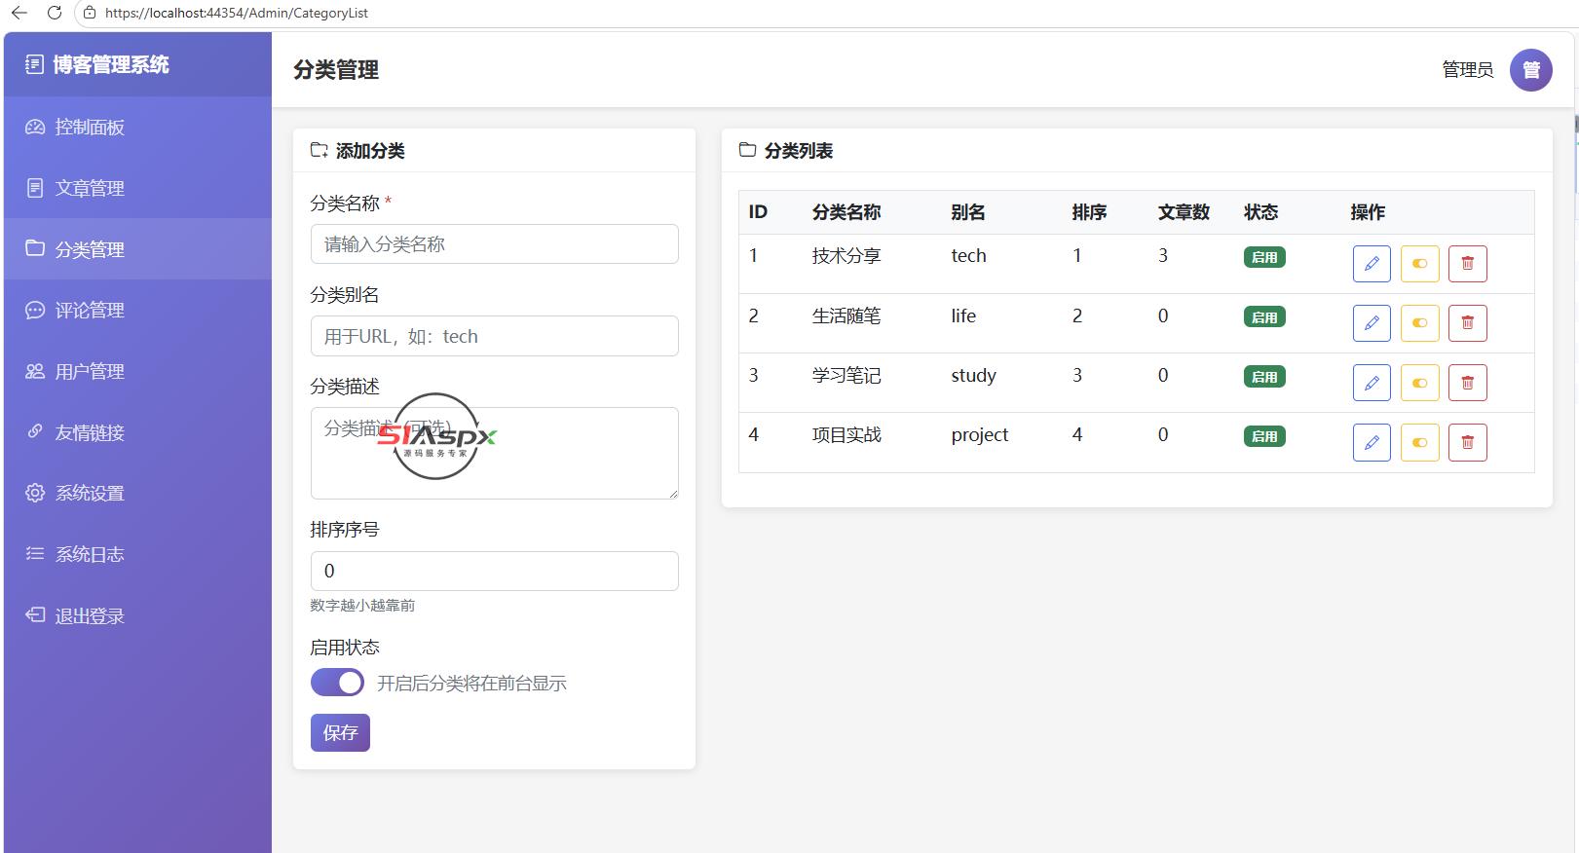Reload the page with browser refresh icon
The image size is (1579, 853).
[55, 13]
